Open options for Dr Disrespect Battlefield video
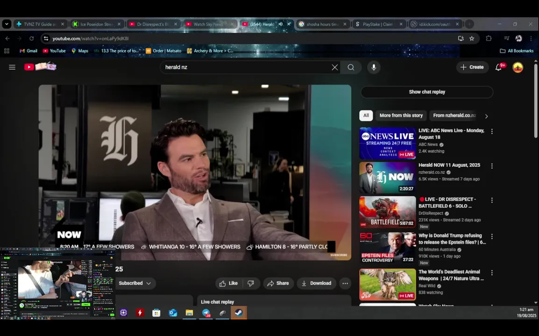Screen dimensions: 539x336 pos(492,200)
